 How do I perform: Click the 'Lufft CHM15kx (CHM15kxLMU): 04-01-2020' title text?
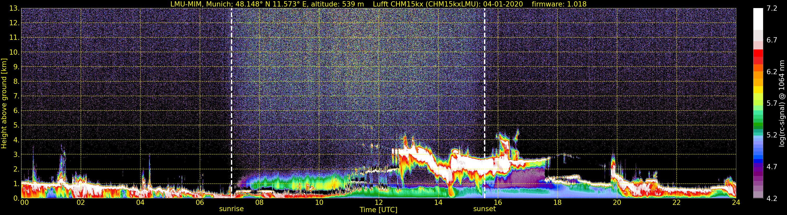[448, 4]
